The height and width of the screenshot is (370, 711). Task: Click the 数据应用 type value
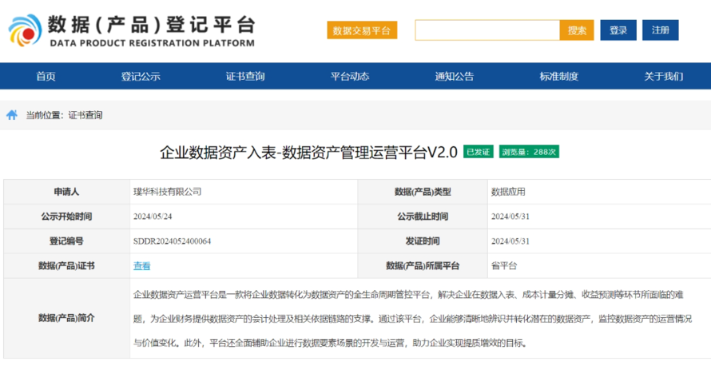click(x=508, y=192)
